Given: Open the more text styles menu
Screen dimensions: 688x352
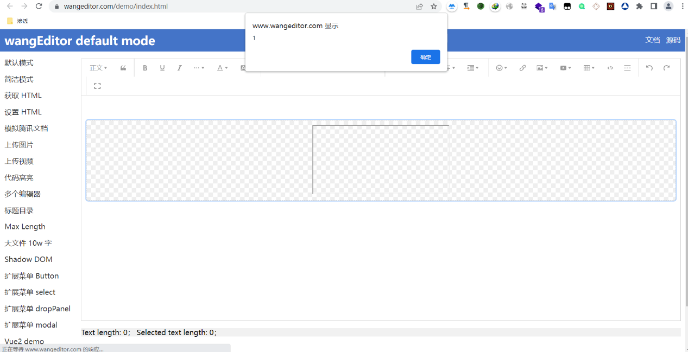Looking at the screenshot, I should (x=199, y=68).
